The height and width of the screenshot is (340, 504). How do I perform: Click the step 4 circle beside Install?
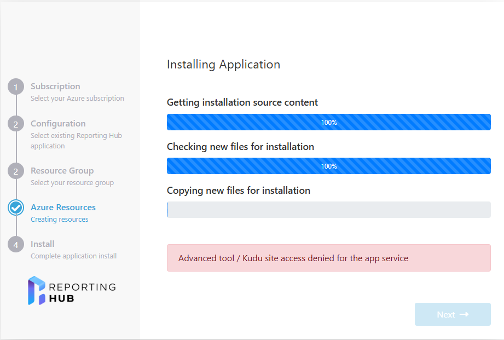(x=16, y=245)
